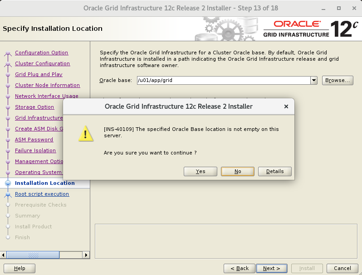Click the Configuration Option step bullet icon
362x275 pixels.
point(8,53)
